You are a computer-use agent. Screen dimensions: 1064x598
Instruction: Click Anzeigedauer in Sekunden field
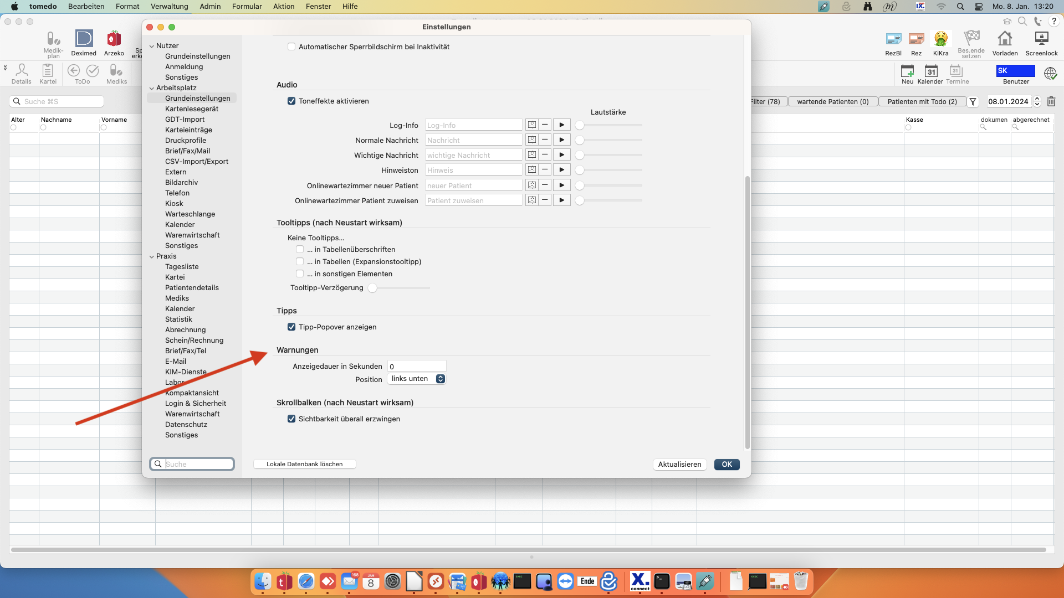[416, 367]
